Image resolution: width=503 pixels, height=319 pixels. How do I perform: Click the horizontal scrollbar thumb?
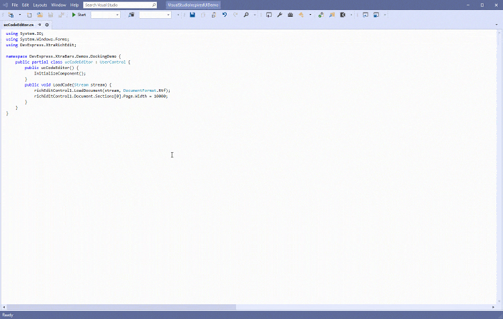pos(121,307)
